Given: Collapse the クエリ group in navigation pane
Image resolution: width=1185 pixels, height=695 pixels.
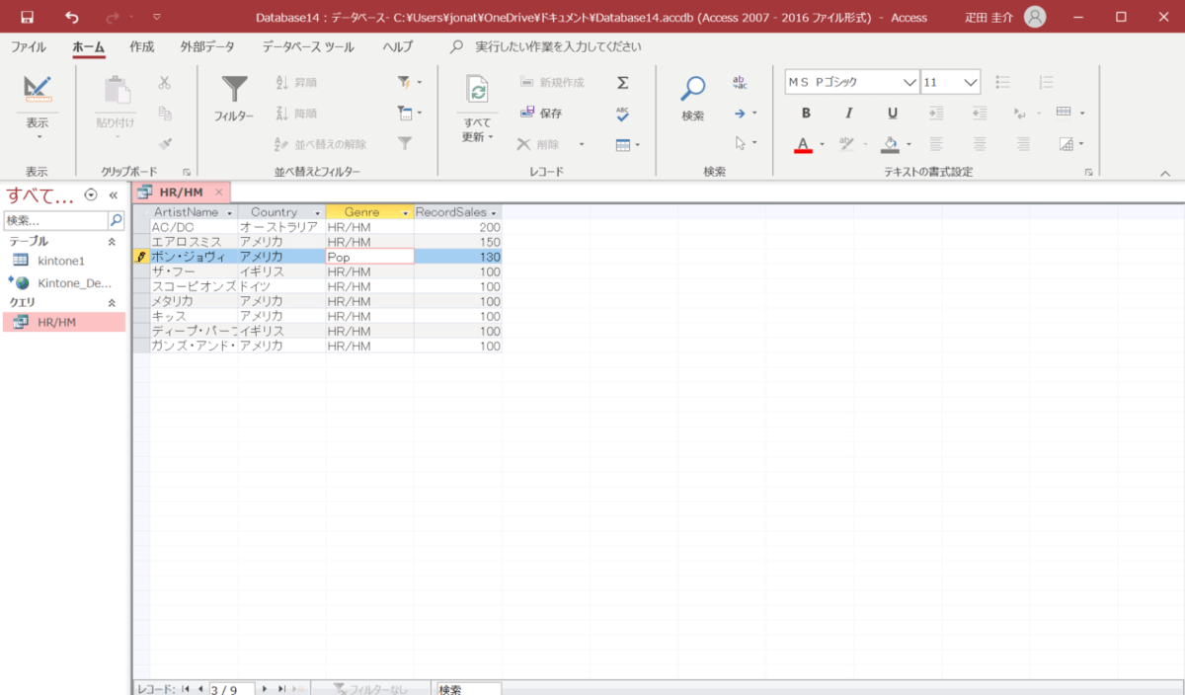Looking at the screenshot, I should point(111,302).
